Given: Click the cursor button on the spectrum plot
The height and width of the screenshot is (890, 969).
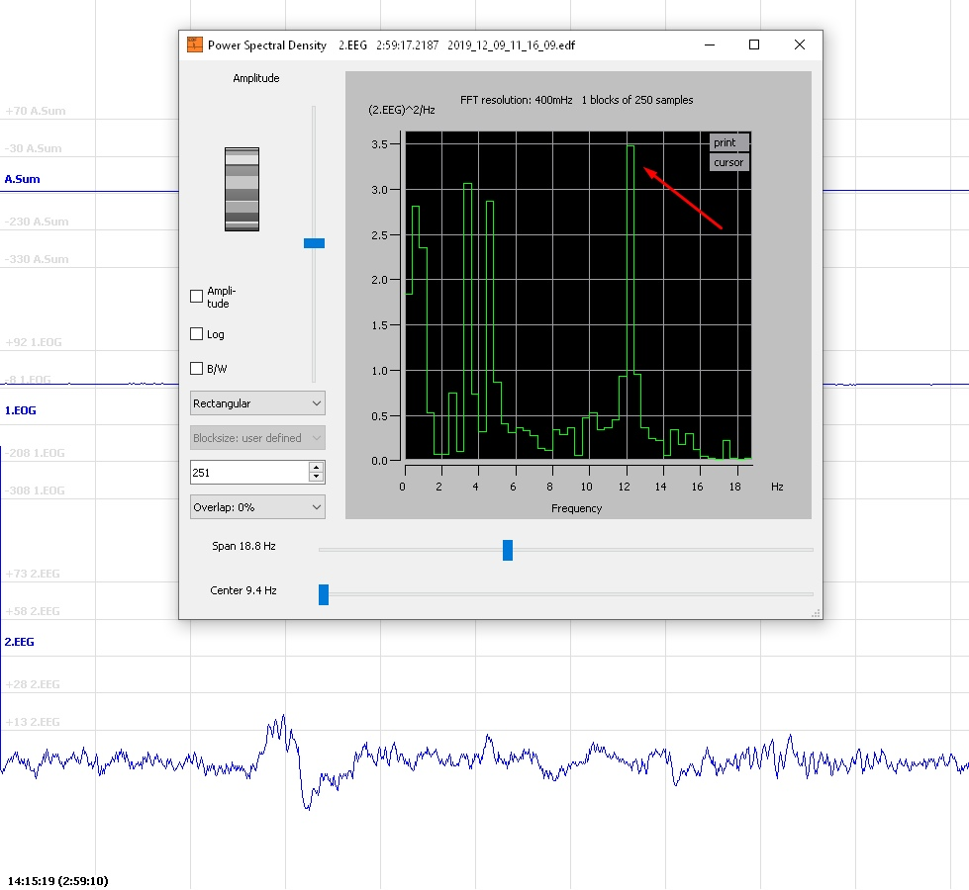Looking at the screenshot, I should (729, 162).
